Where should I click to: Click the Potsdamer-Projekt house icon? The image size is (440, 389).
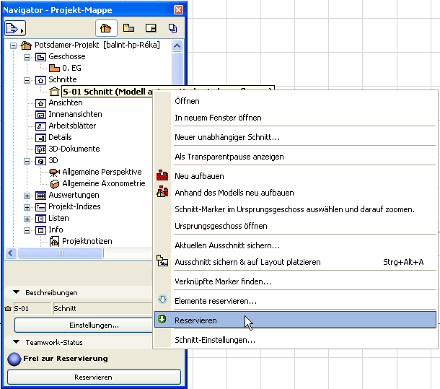coord(26,45)
